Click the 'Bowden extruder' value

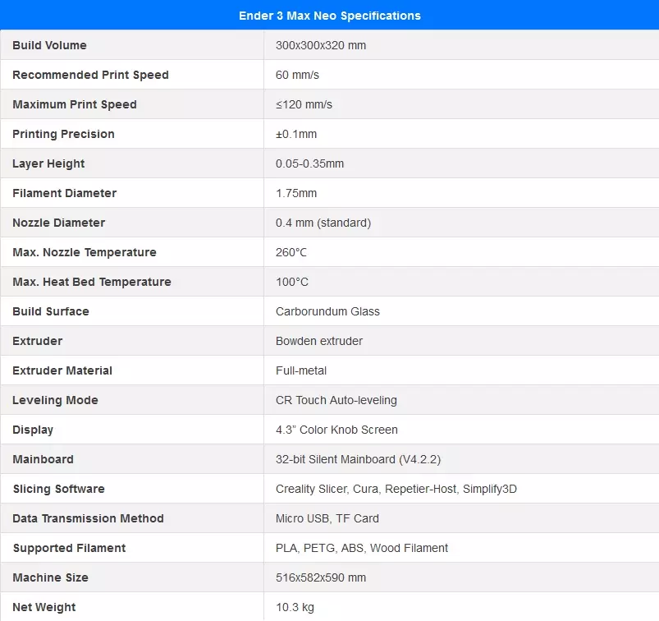[319, 341]
